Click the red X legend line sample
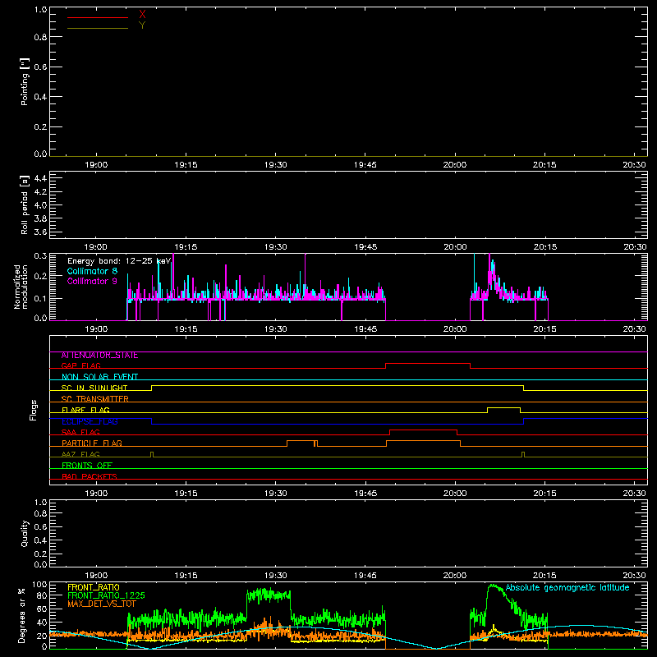Viewport: 657px width, 657px height. (x=98, y=17)
